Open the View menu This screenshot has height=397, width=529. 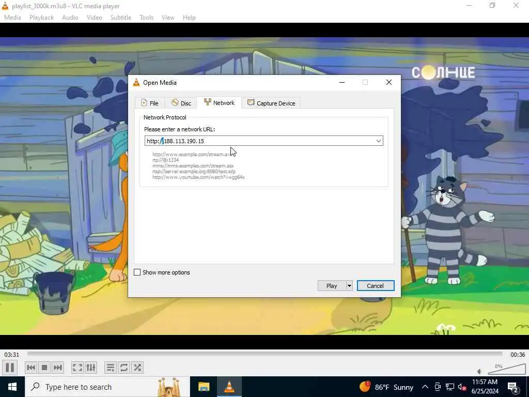click(x=168, y=18)
